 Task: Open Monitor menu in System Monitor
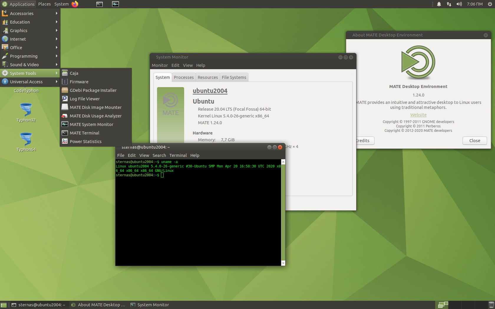pos(160,65)
